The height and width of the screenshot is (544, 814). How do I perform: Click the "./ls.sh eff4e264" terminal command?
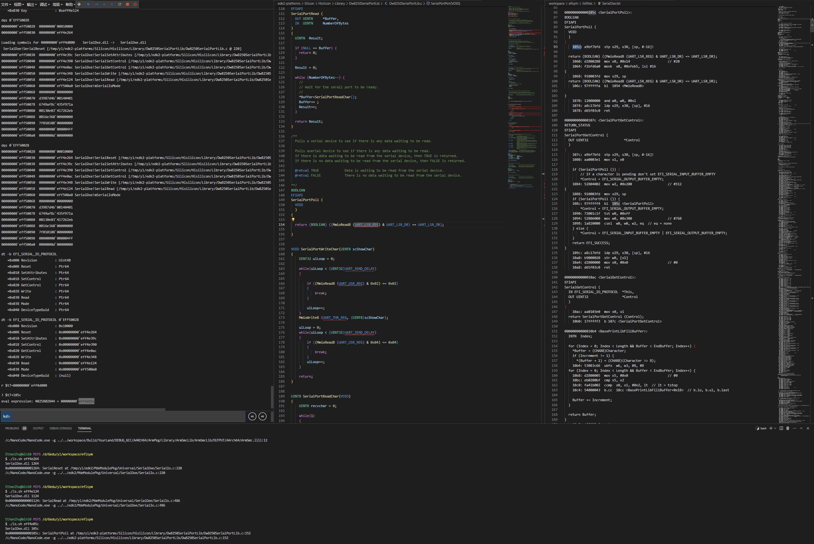[24, 459]
